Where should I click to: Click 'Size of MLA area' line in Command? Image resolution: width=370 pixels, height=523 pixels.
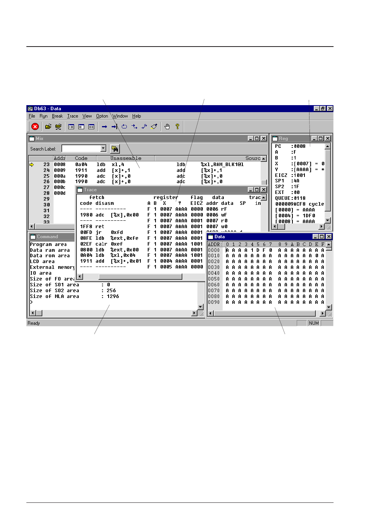pos(74,296)
